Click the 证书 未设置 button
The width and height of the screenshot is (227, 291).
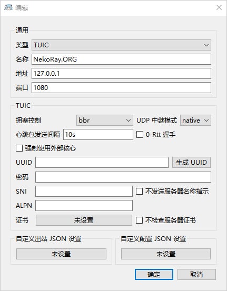click(x=84, y=220)
